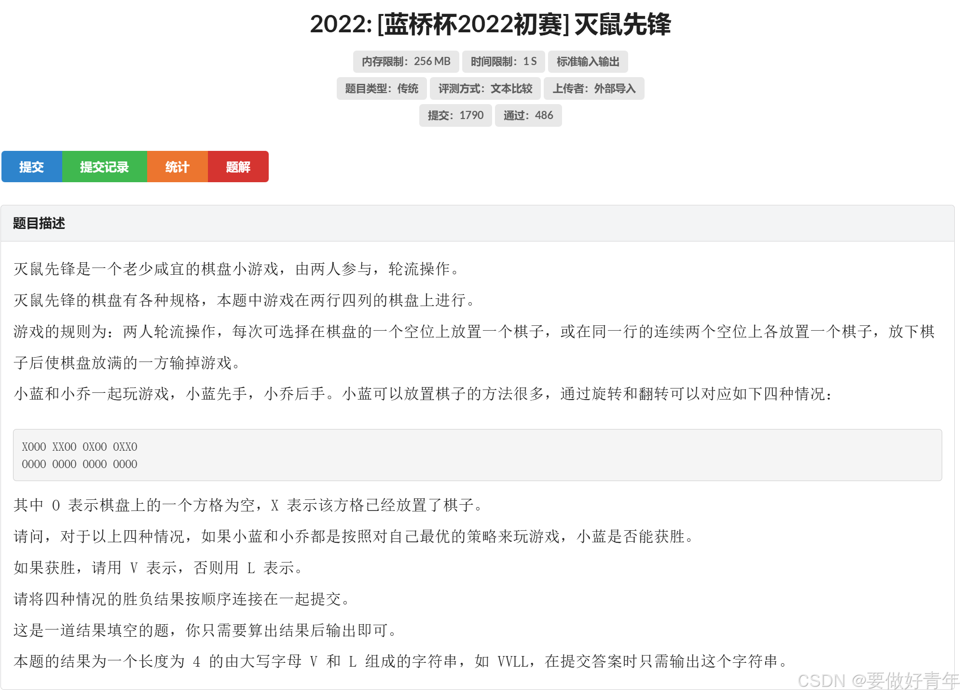This screenshot has width=962, height=697.
Task: Click the 标准输入输出 badge
Action: pos(588,62)
